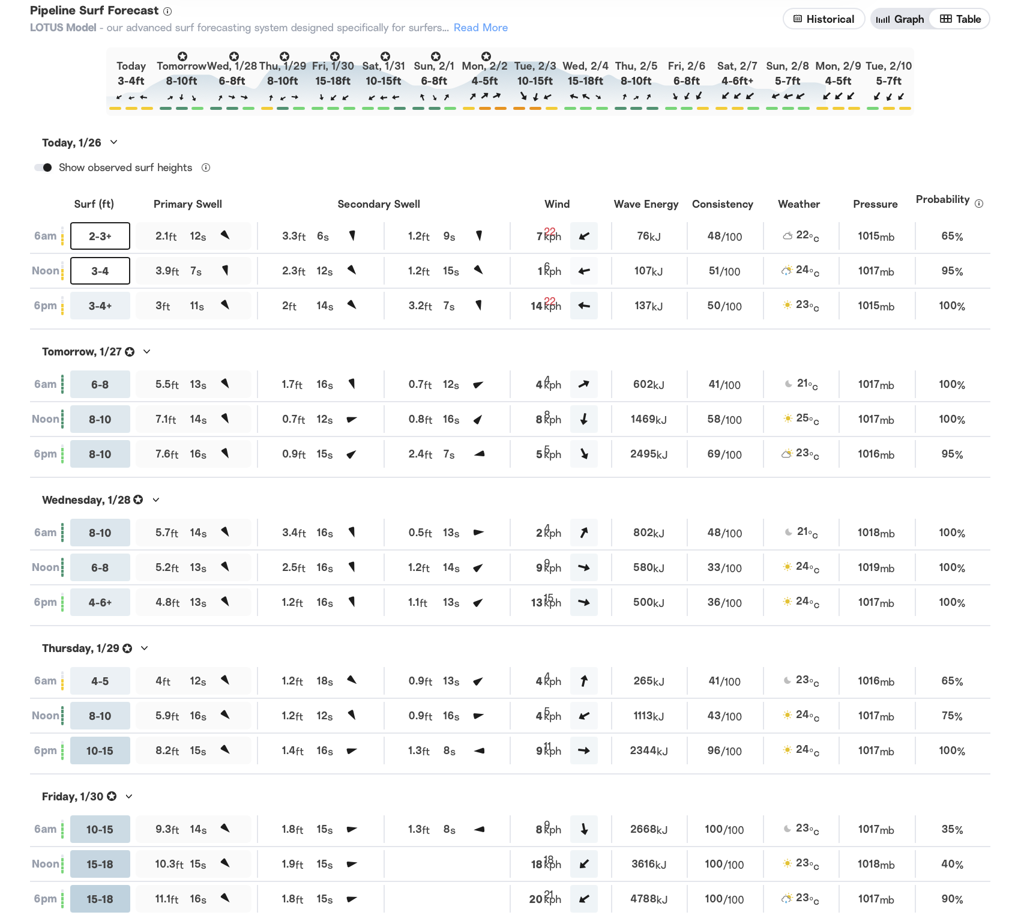Click info icon next to Pipeline Surf Forecast

[168, 11]
